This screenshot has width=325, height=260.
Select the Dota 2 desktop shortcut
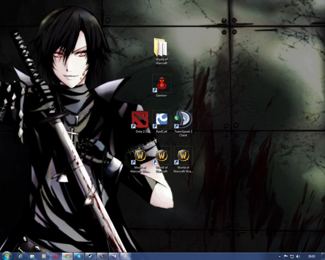point(140,120)
